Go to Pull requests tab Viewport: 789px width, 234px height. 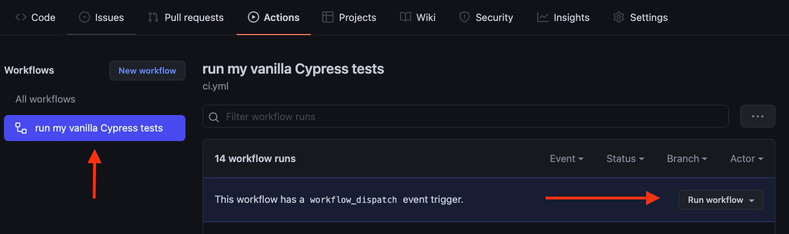[x=185, y=18]
